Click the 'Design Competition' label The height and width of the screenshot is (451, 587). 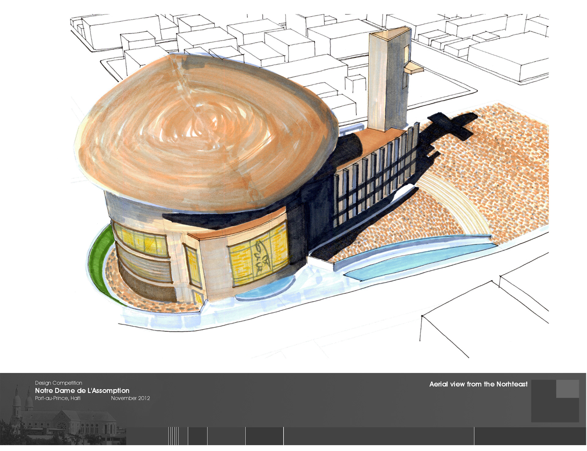(58, 383)
